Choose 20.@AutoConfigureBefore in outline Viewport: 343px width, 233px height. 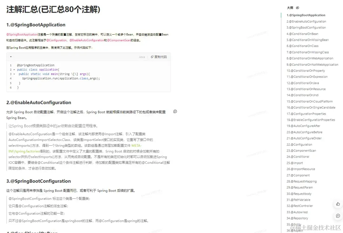click(x=304, y=132)
